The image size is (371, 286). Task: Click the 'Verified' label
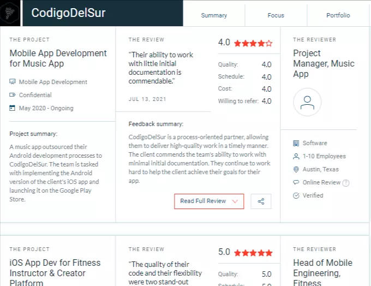(x=313, y=195)
